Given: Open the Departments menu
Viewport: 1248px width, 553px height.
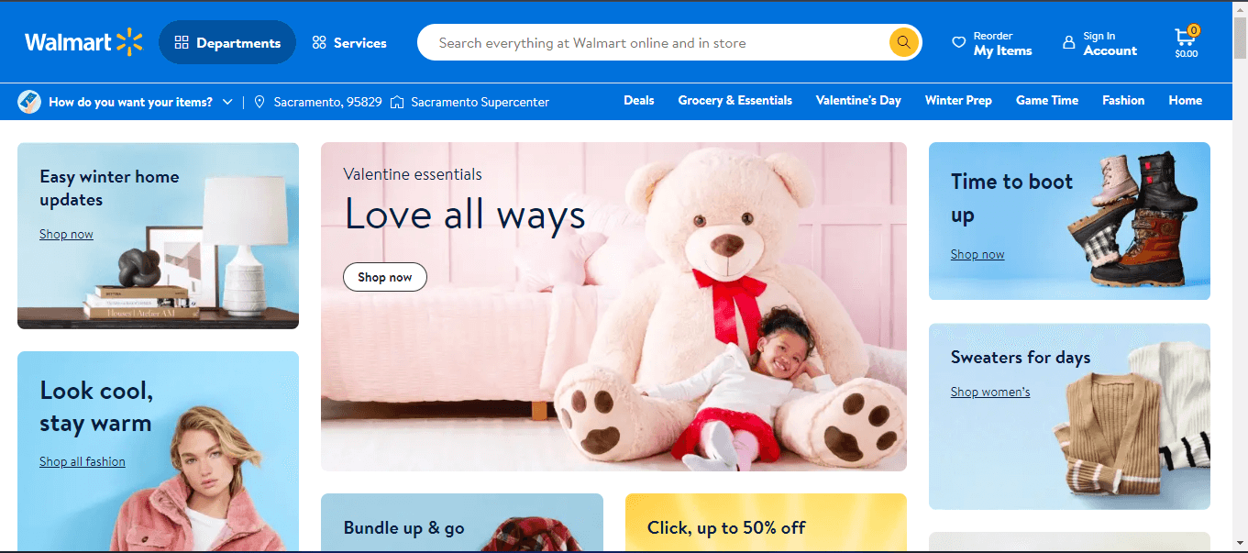Looking at the screenshot, I should point(227,42).
